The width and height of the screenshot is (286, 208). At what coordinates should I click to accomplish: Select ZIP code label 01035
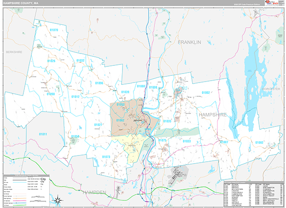(x=167, y=121)
